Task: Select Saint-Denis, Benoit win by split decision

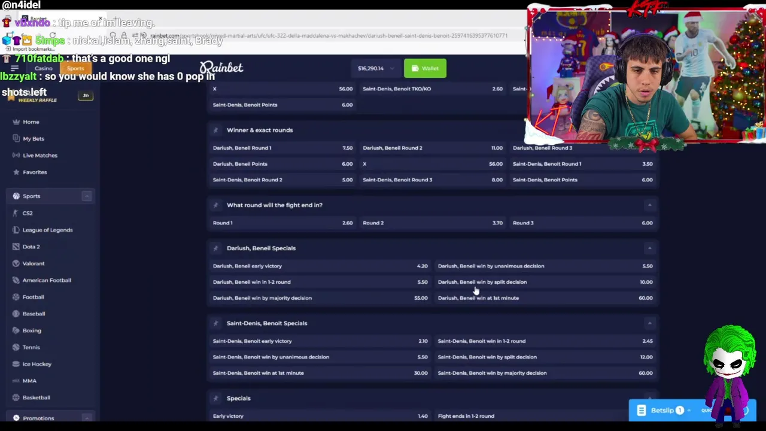Action: click(545, 357)
